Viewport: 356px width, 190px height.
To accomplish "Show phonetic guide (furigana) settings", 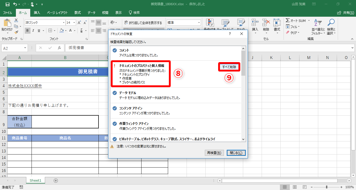I will coord(82,31).
